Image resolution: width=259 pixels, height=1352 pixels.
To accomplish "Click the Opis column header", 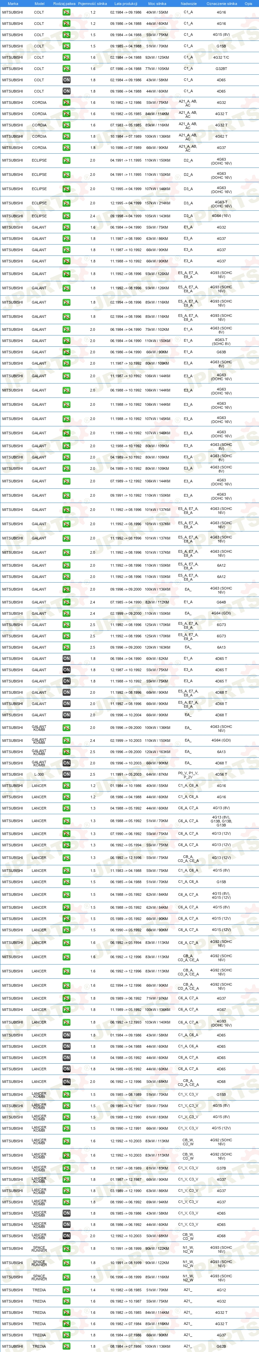I will (x=248, y=4).
